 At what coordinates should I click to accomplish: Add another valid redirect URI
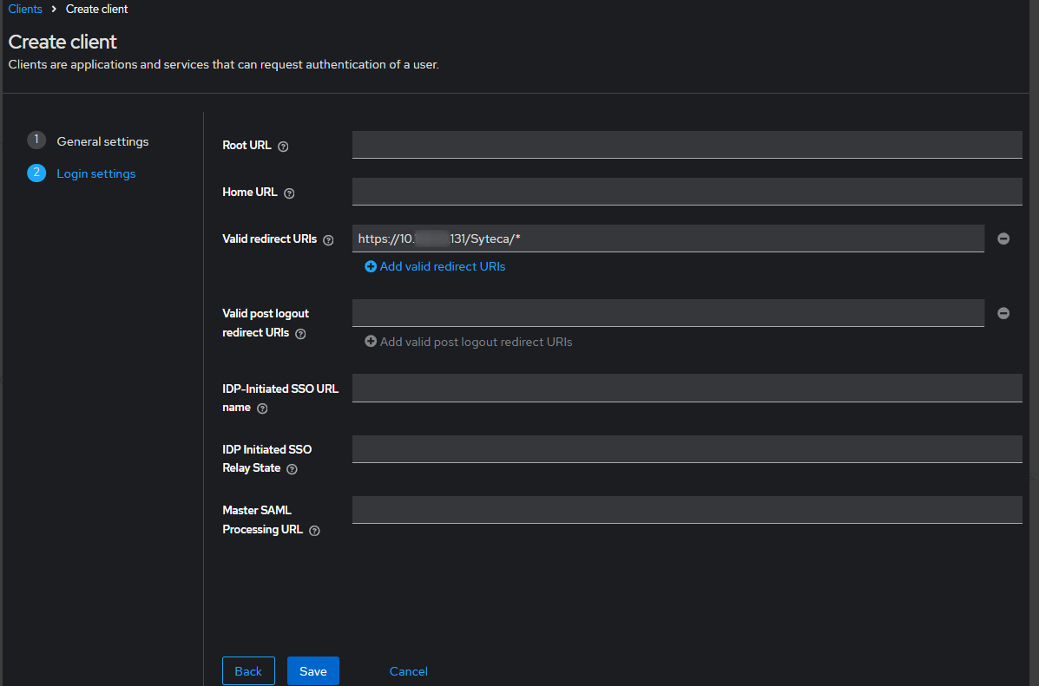click(x=435, y=267)
